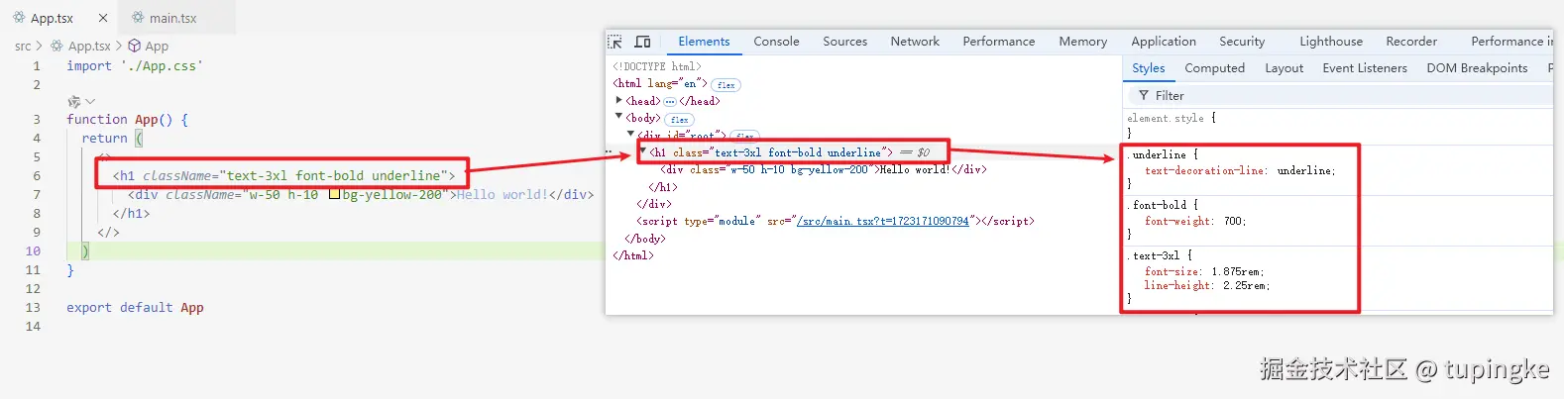Open the CodeLens dropdown chevron above function App

click(90, 102)
